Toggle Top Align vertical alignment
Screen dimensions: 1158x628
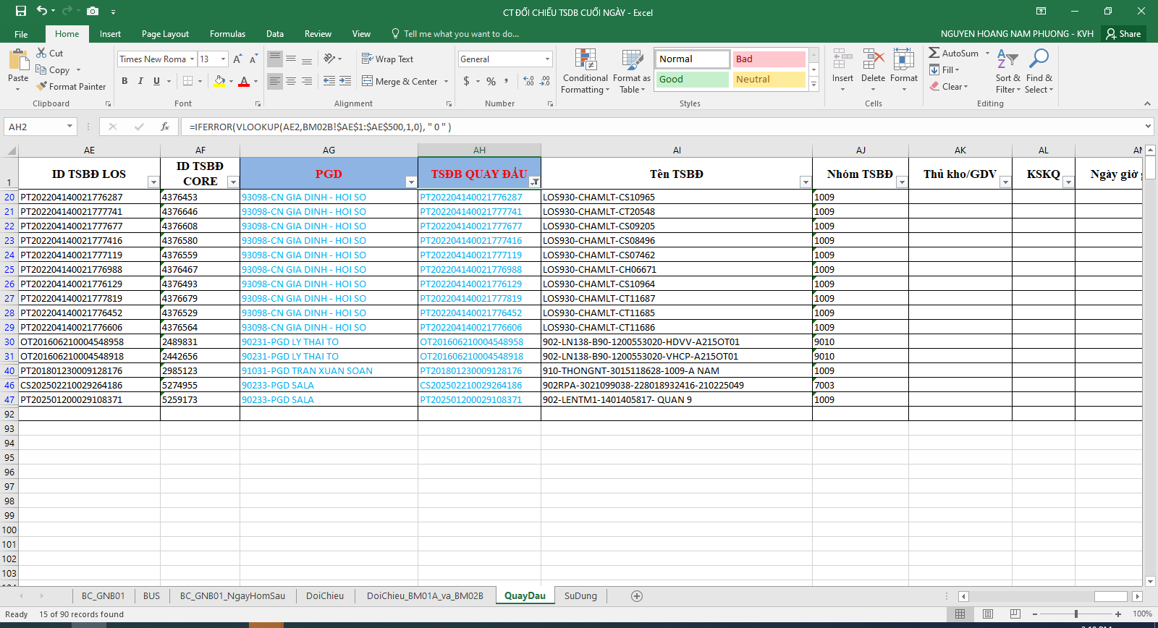coord(274,59)
